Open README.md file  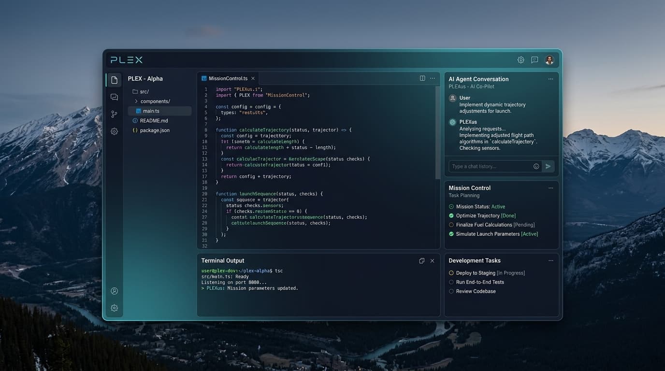(150, 121)
